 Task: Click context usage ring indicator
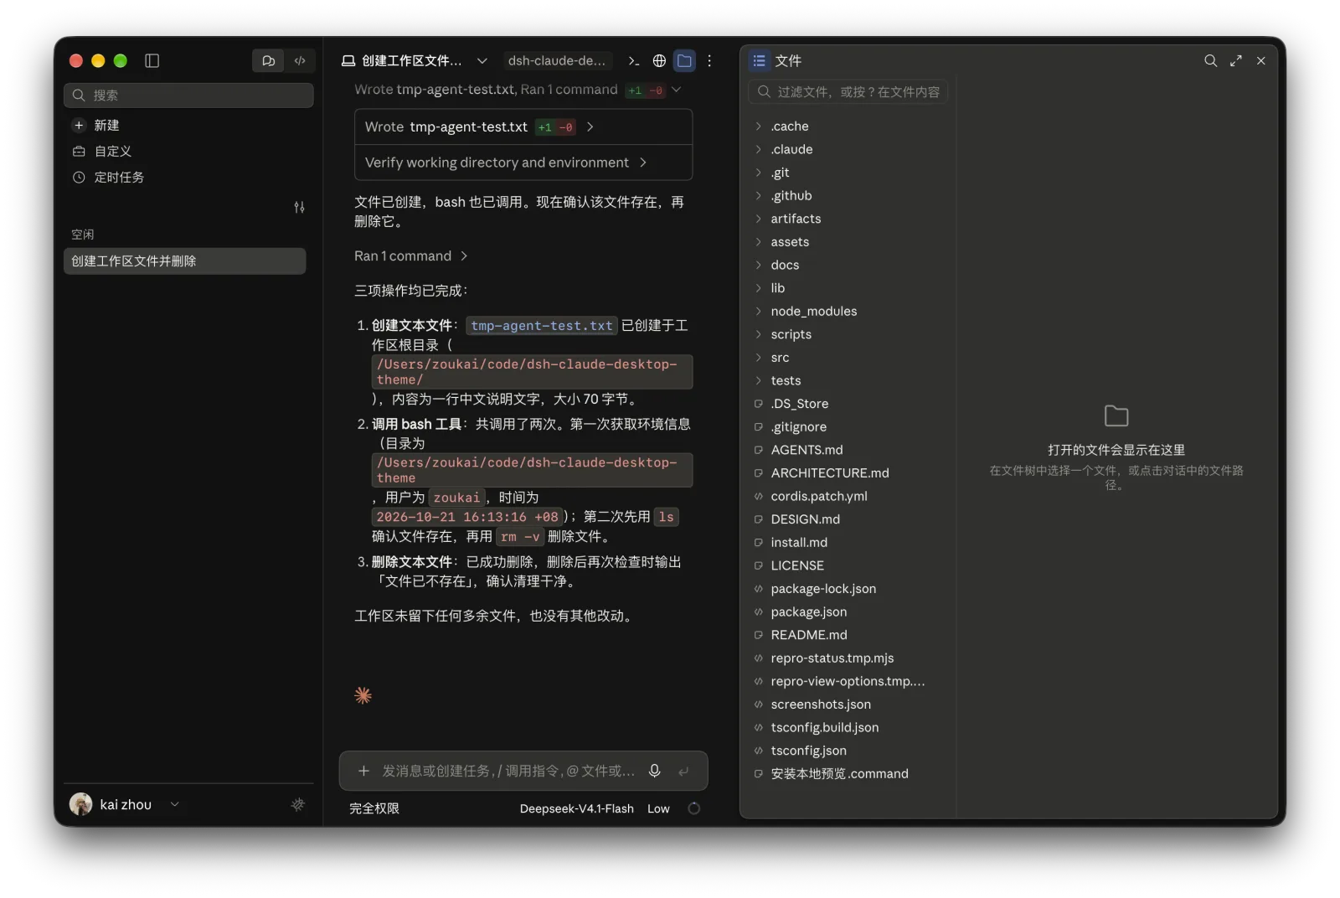[x=693, y=808]
